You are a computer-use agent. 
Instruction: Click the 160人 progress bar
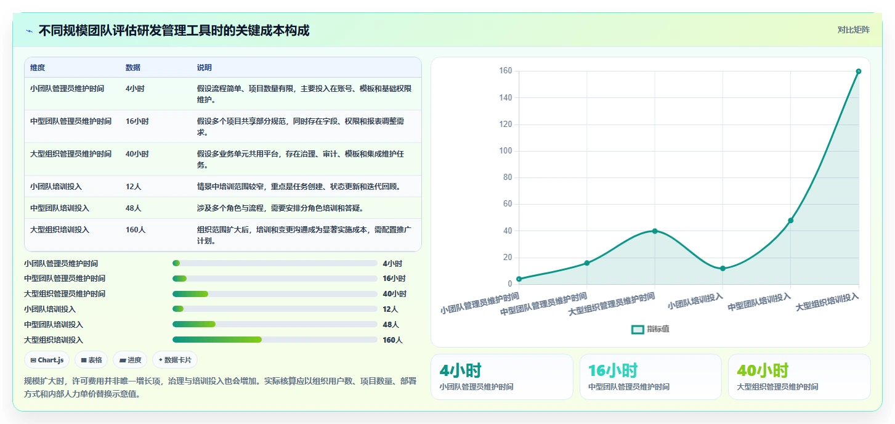275,340
